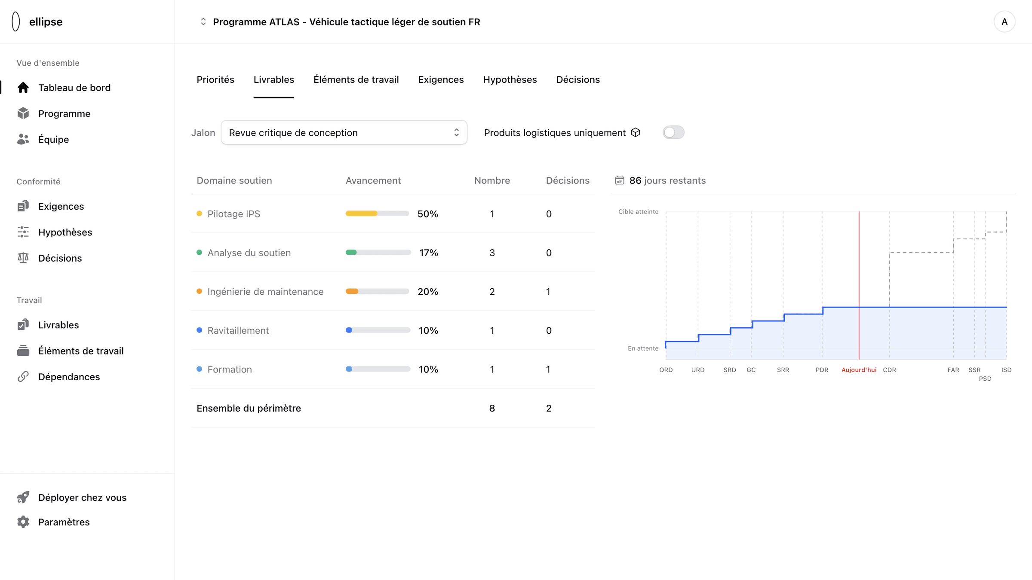Image resolution: width=1032 pixels, height=580 pixels.
Task: Open the Éléments de travail tab
Action: (x=356, y=79)
